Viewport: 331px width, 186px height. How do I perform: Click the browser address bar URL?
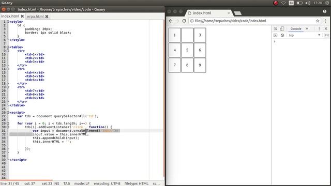(230, 21)
